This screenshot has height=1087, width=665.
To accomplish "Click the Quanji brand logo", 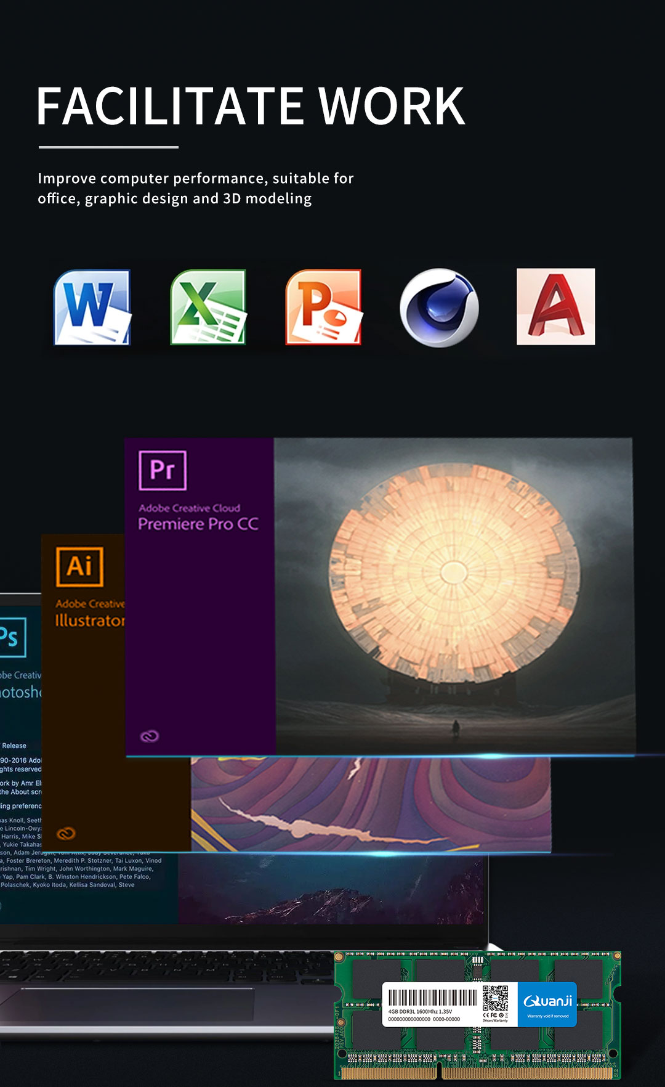I will (547, 1001).
